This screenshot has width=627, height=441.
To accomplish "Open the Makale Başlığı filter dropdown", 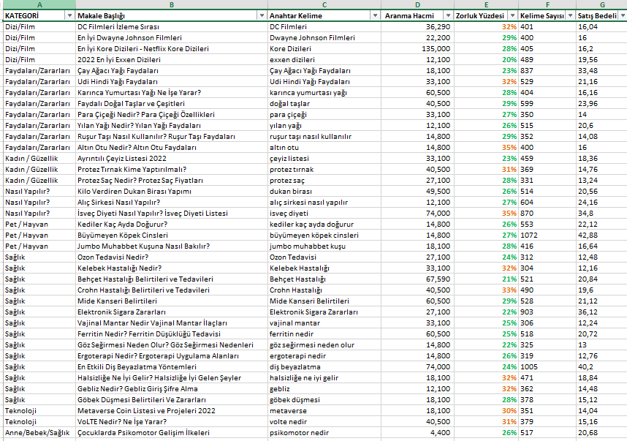I will [x=262, y=15].
